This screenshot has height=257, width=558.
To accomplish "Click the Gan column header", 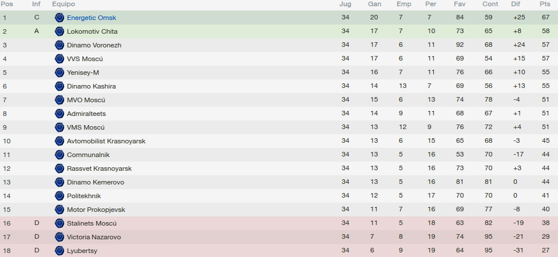I will pos(374,4).
